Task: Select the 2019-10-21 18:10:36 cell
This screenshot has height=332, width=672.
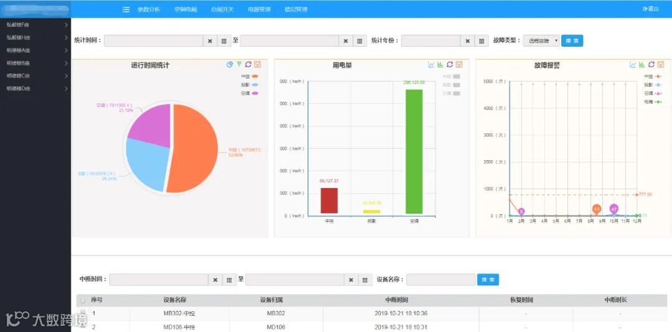Action: coord(401,313)
